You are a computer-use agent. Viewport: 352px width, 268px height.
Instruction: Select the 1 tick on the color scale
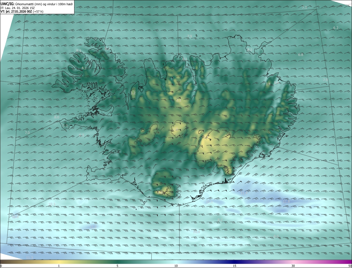click(59, 266)
